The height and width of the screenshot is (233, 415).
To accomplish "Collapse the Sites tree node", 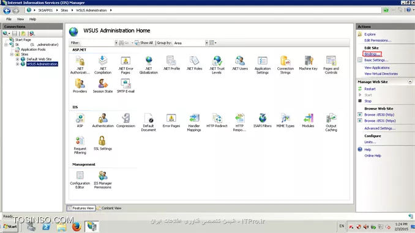I will 12,54.
